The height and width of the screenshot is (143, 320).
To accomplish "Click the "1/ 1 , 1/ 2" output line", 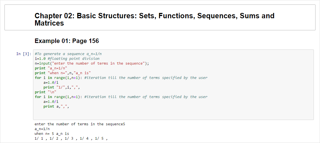I will [x=71, y=139].
